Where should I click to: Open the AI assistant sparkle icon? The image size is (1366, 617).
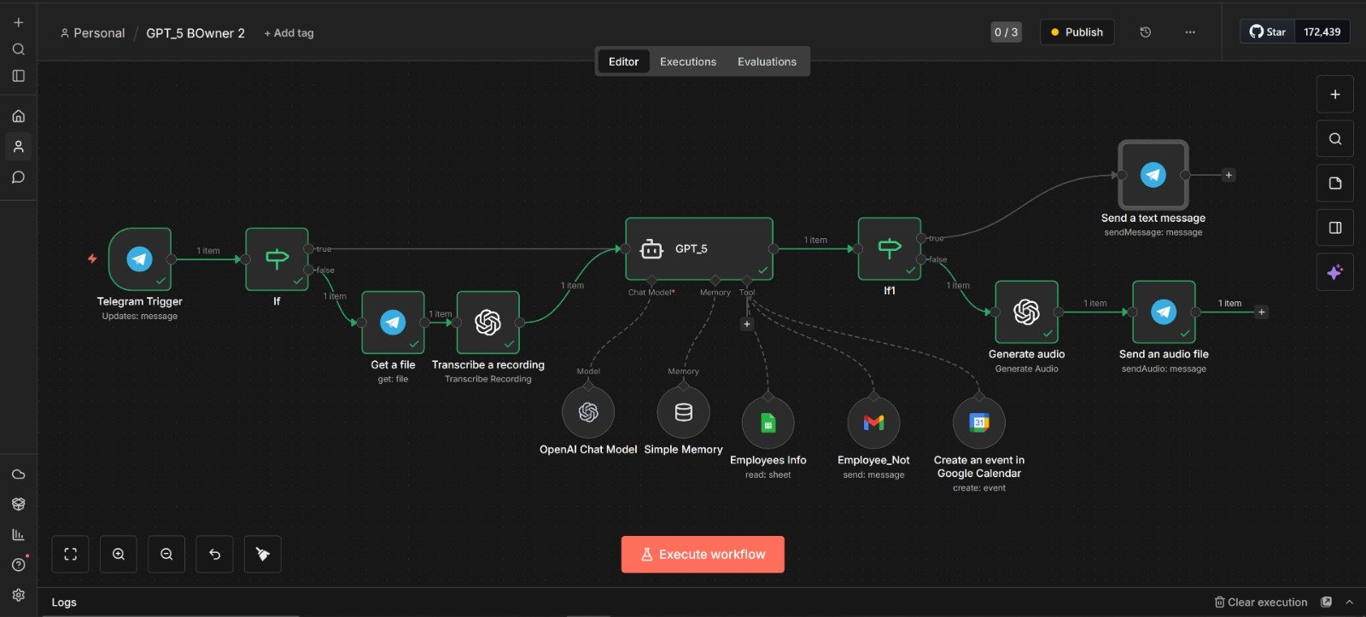click(1334, 272)
